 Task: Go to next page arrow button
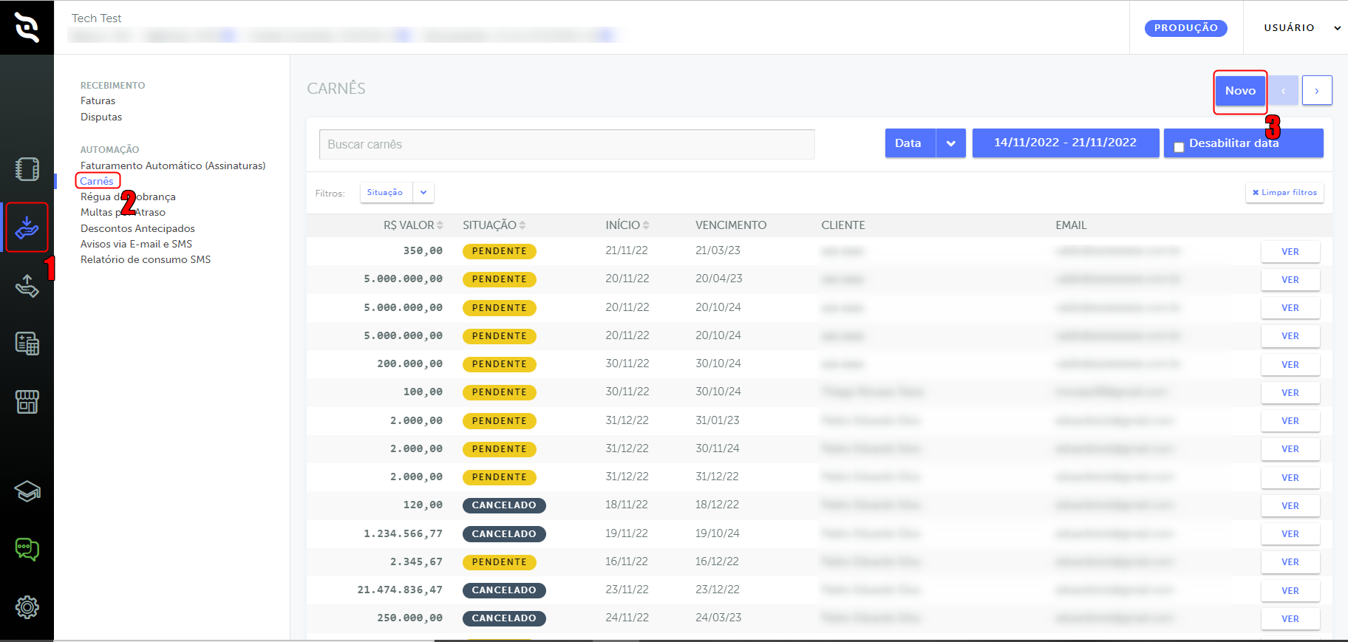(x=1317, y=91)
